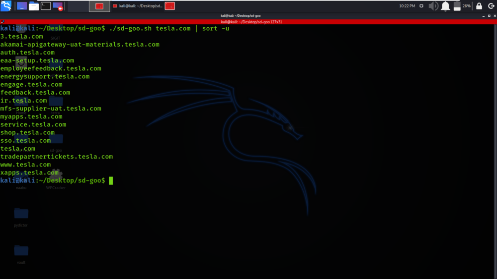This screenshot has height=279, width=497.
Task: Click the tradepartnertickets.tesla.com line
Action: [x=57, y=157]
